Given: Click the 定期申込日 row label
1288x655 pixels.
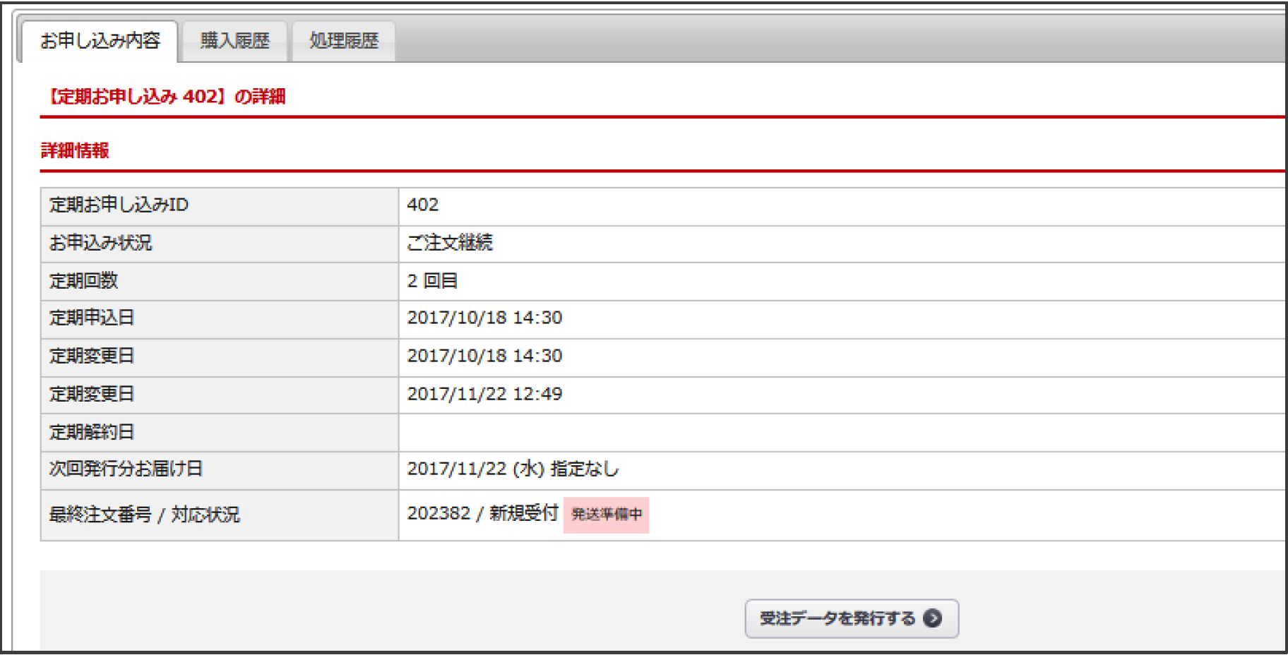Looking at the screenshot, I should click(x=92, y=318).
